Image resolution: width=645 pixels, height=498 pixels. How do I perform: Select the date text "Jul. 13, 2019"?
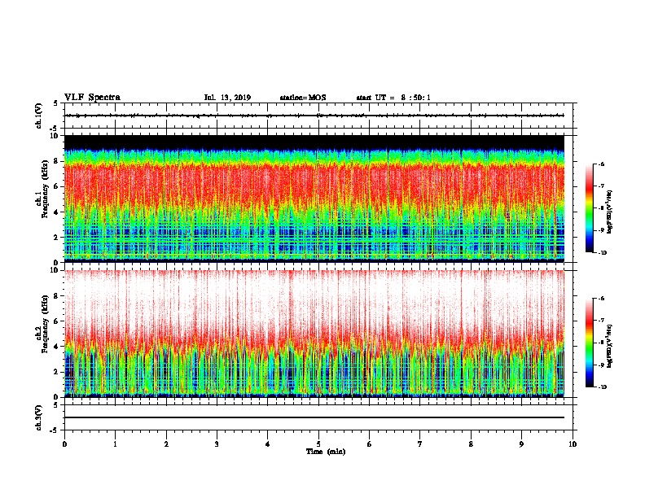227,98
